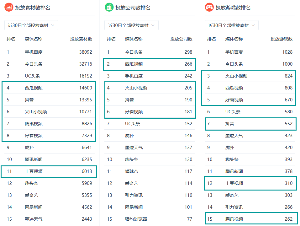Click the red image icon beside 投放素材数排名
The image size is (300, 226).
pos(9,8)
